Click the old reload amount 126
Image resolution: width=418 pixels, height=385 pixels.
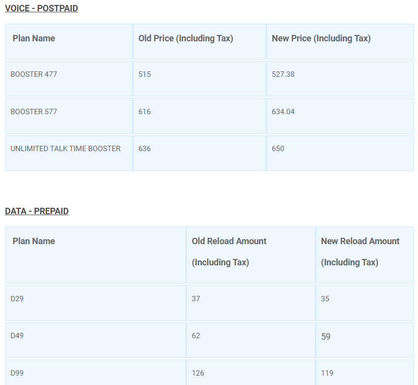tap(198, 373)
